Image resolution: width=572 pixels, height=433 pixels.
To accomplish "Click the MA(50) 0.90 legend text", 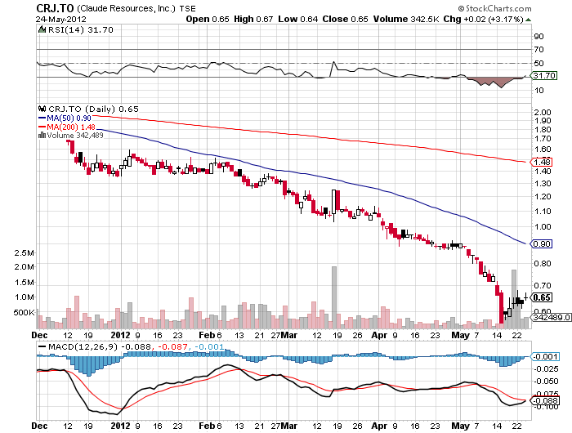I will pyautogui.click(x=69, y=118).
